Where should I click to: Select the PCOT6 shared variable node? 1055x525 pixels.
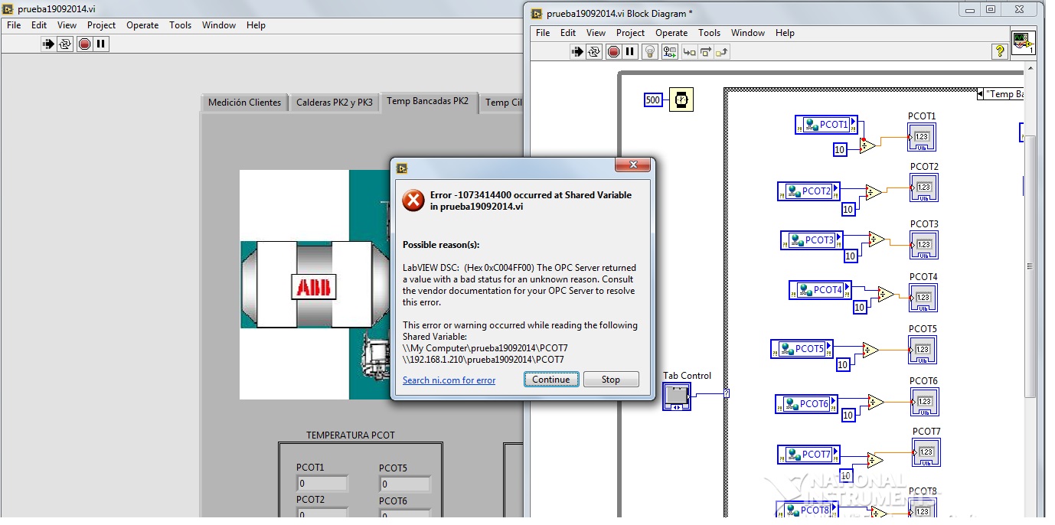tap(807, 404)
